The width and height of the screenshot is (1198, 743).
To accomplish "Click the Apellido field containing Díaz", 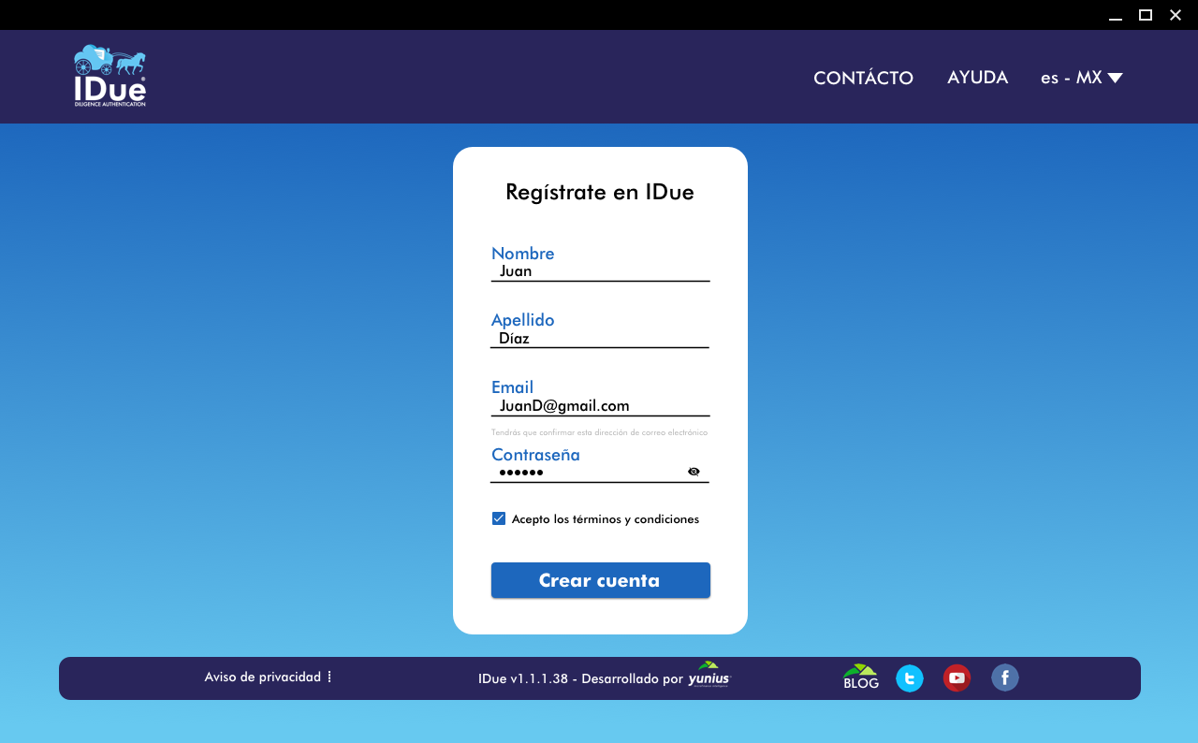I will pyautogui.click(x=599, y=339).
